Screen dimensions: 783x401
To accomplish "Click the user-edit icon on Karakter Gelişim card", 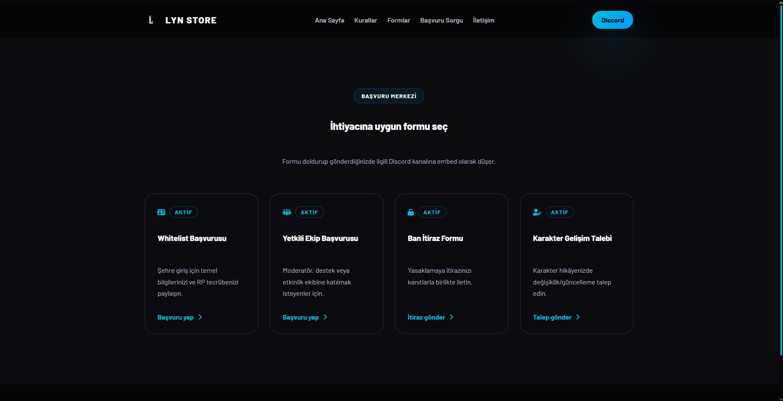I will [537, 212].
